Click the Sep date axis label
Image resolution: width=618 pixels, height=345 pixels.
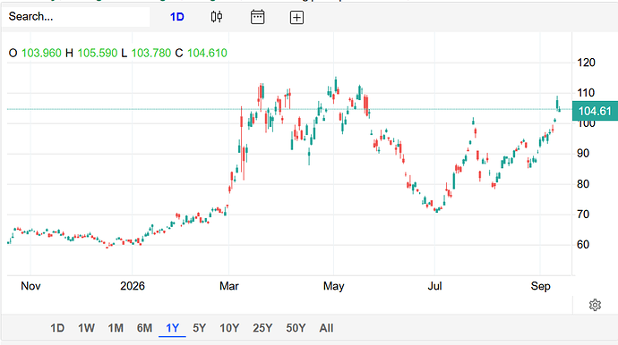click(540, 286)
